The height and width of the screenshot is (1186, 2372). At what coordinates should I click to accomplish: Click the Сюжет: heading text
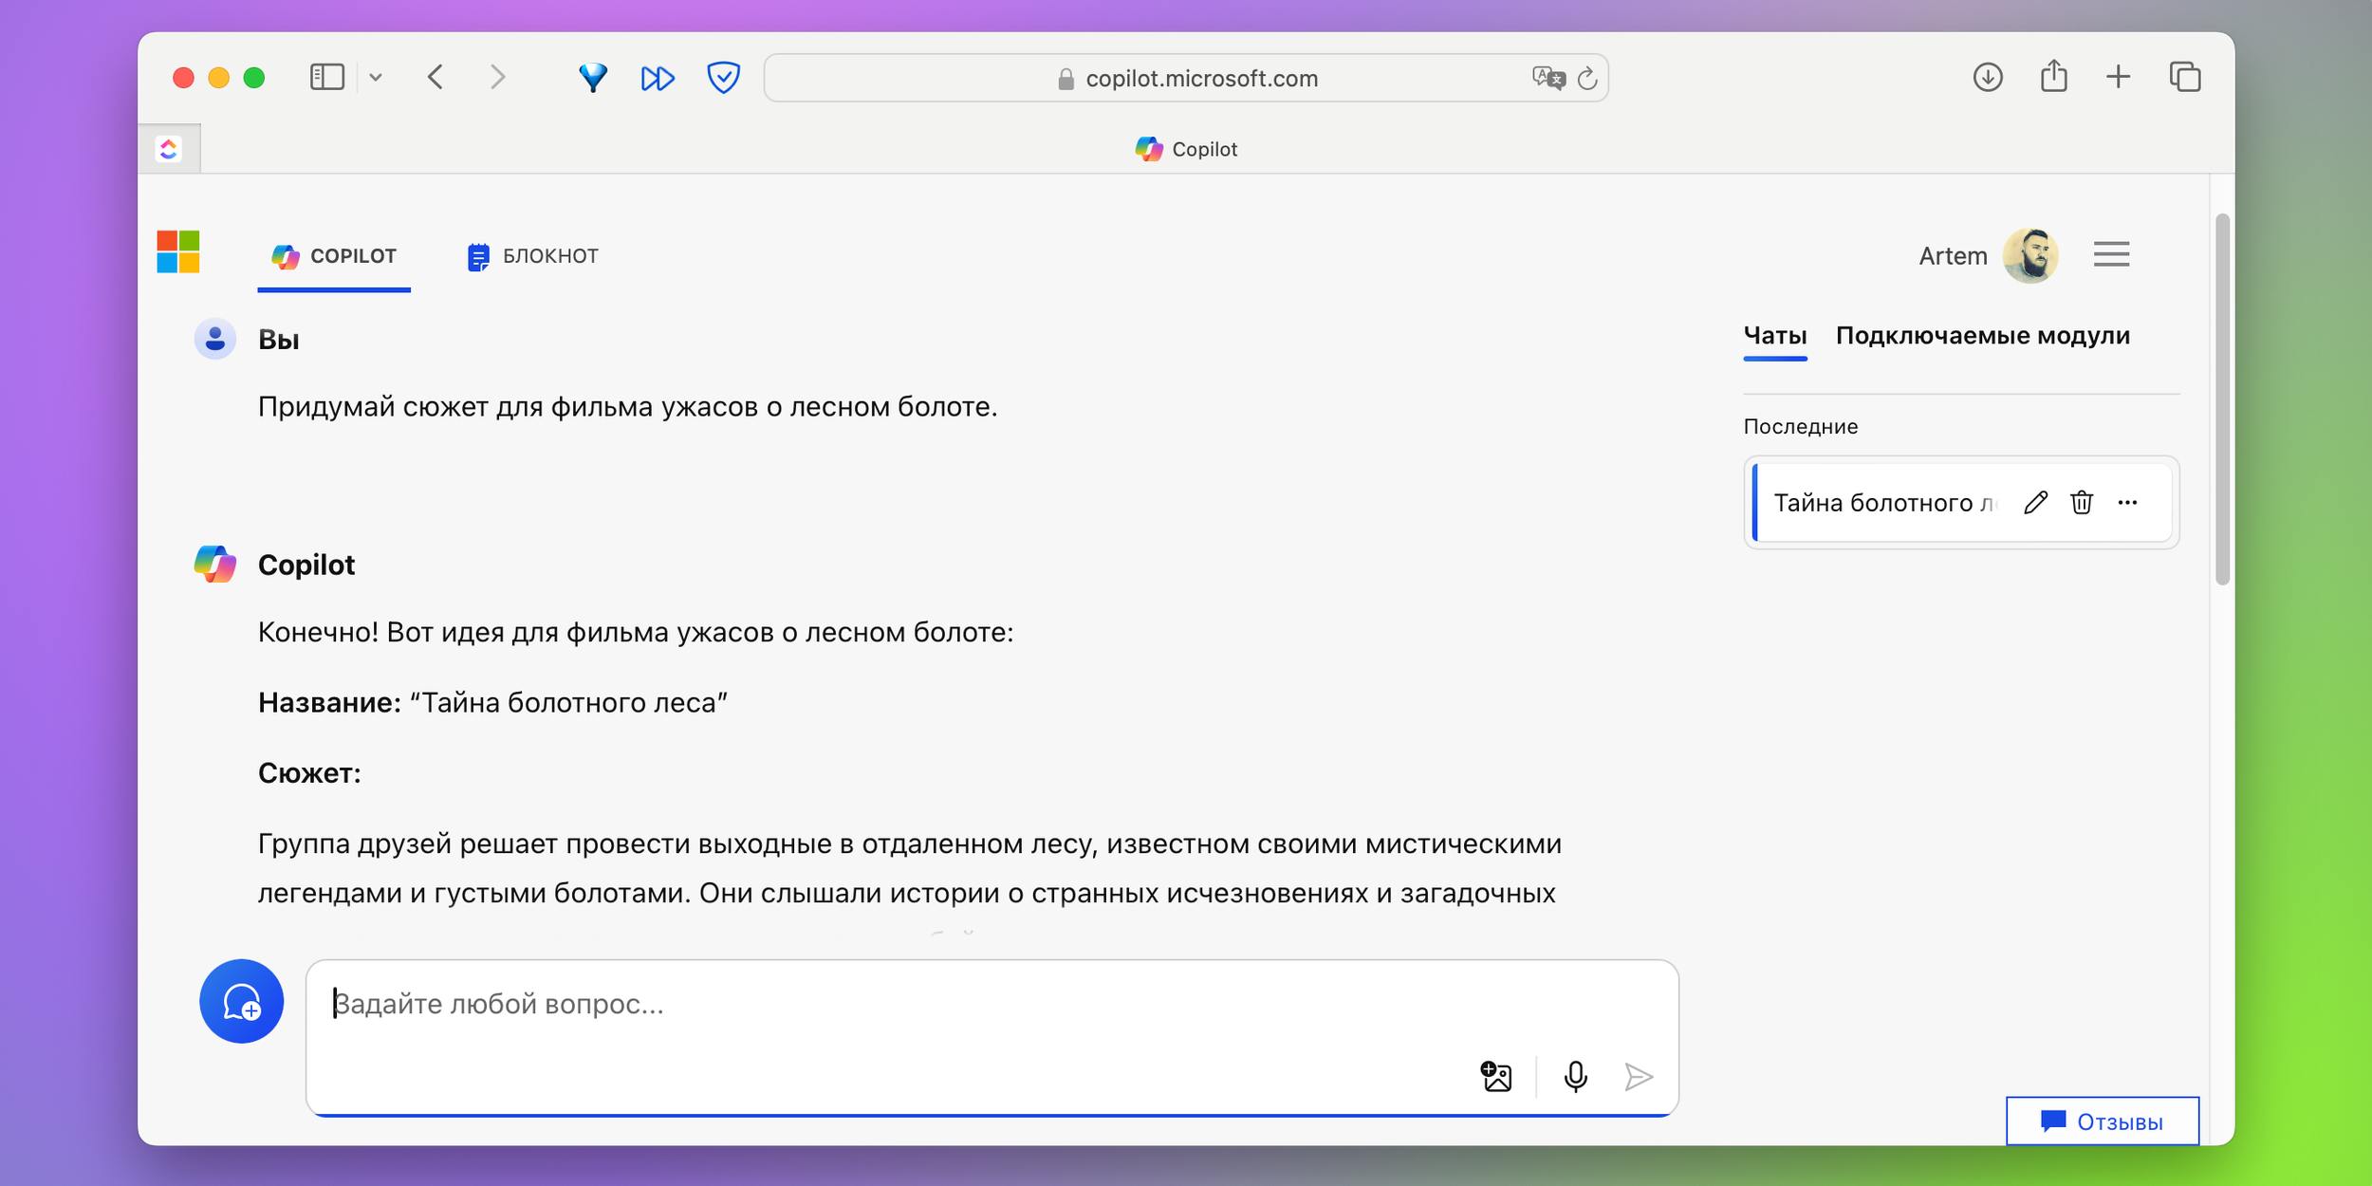pos(309,773)
